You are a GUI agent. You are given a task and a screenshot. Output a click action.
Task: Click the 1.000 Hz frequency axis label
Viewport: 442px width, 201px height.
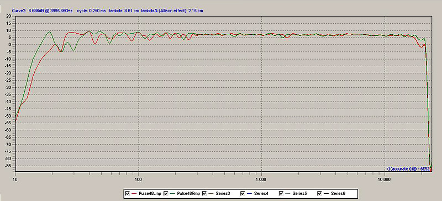tap(261, 179)
